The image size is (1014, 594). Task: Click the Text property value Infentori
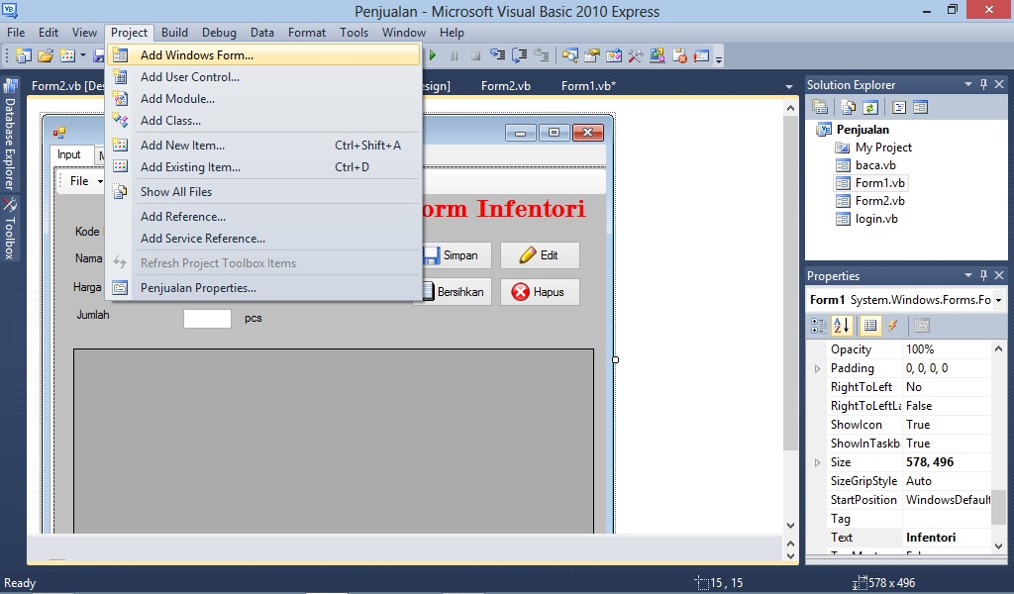coord(931,538)
